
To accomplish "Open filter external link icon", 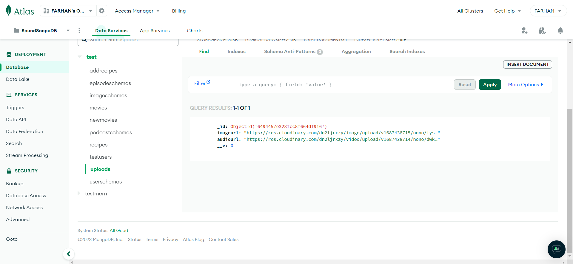I will coord(208,82).
